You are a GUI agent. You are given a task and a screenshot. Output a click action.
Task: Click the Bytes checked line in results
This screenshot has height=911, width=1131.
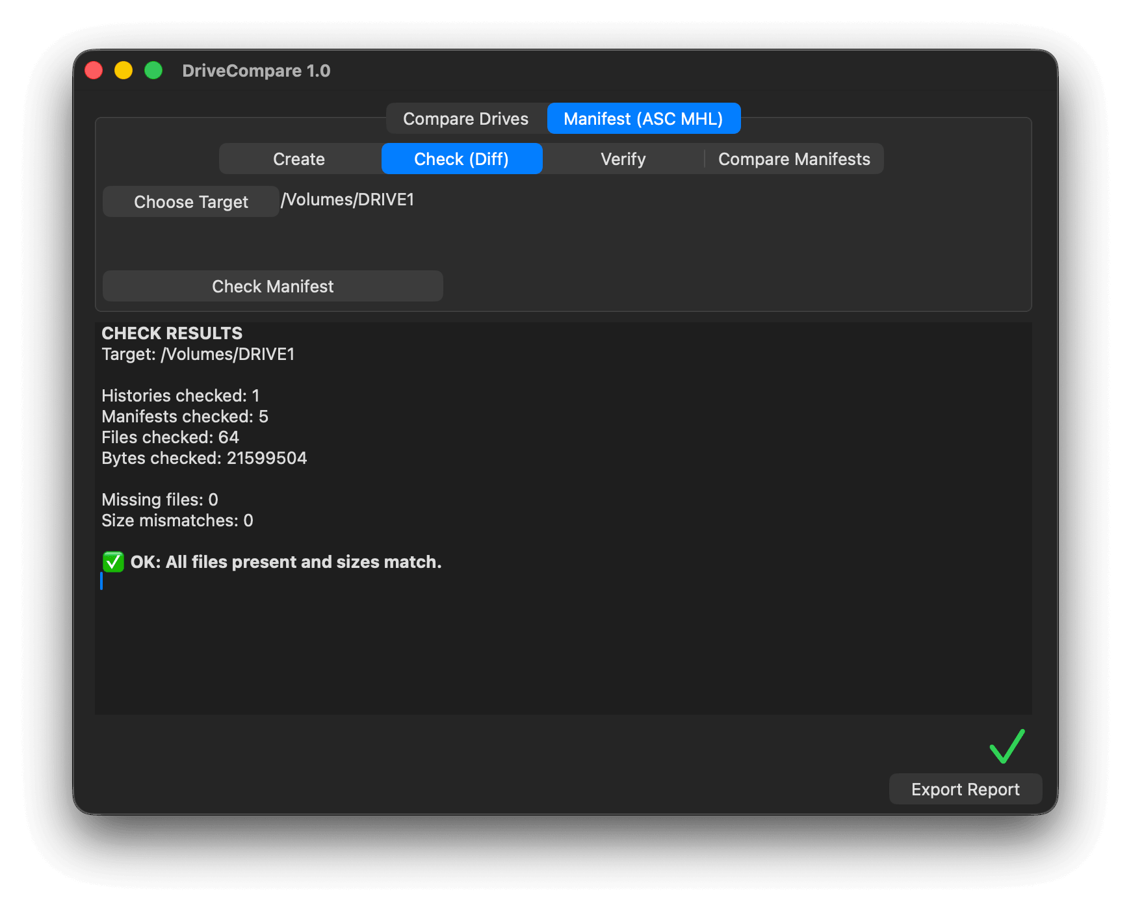204,458
